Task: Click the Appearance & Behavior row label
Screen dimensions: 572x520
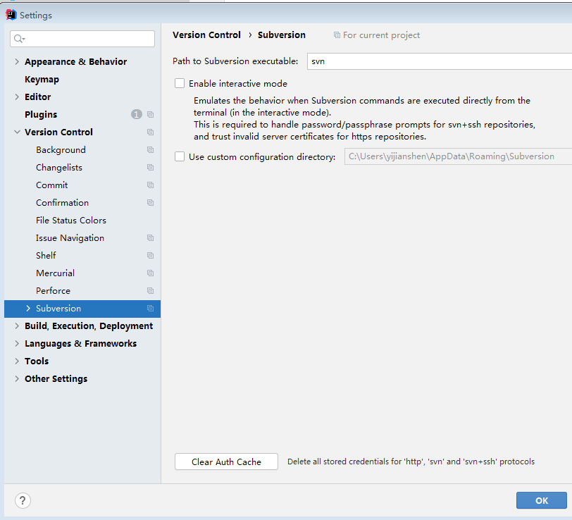Action: click(x=76, y=62)
